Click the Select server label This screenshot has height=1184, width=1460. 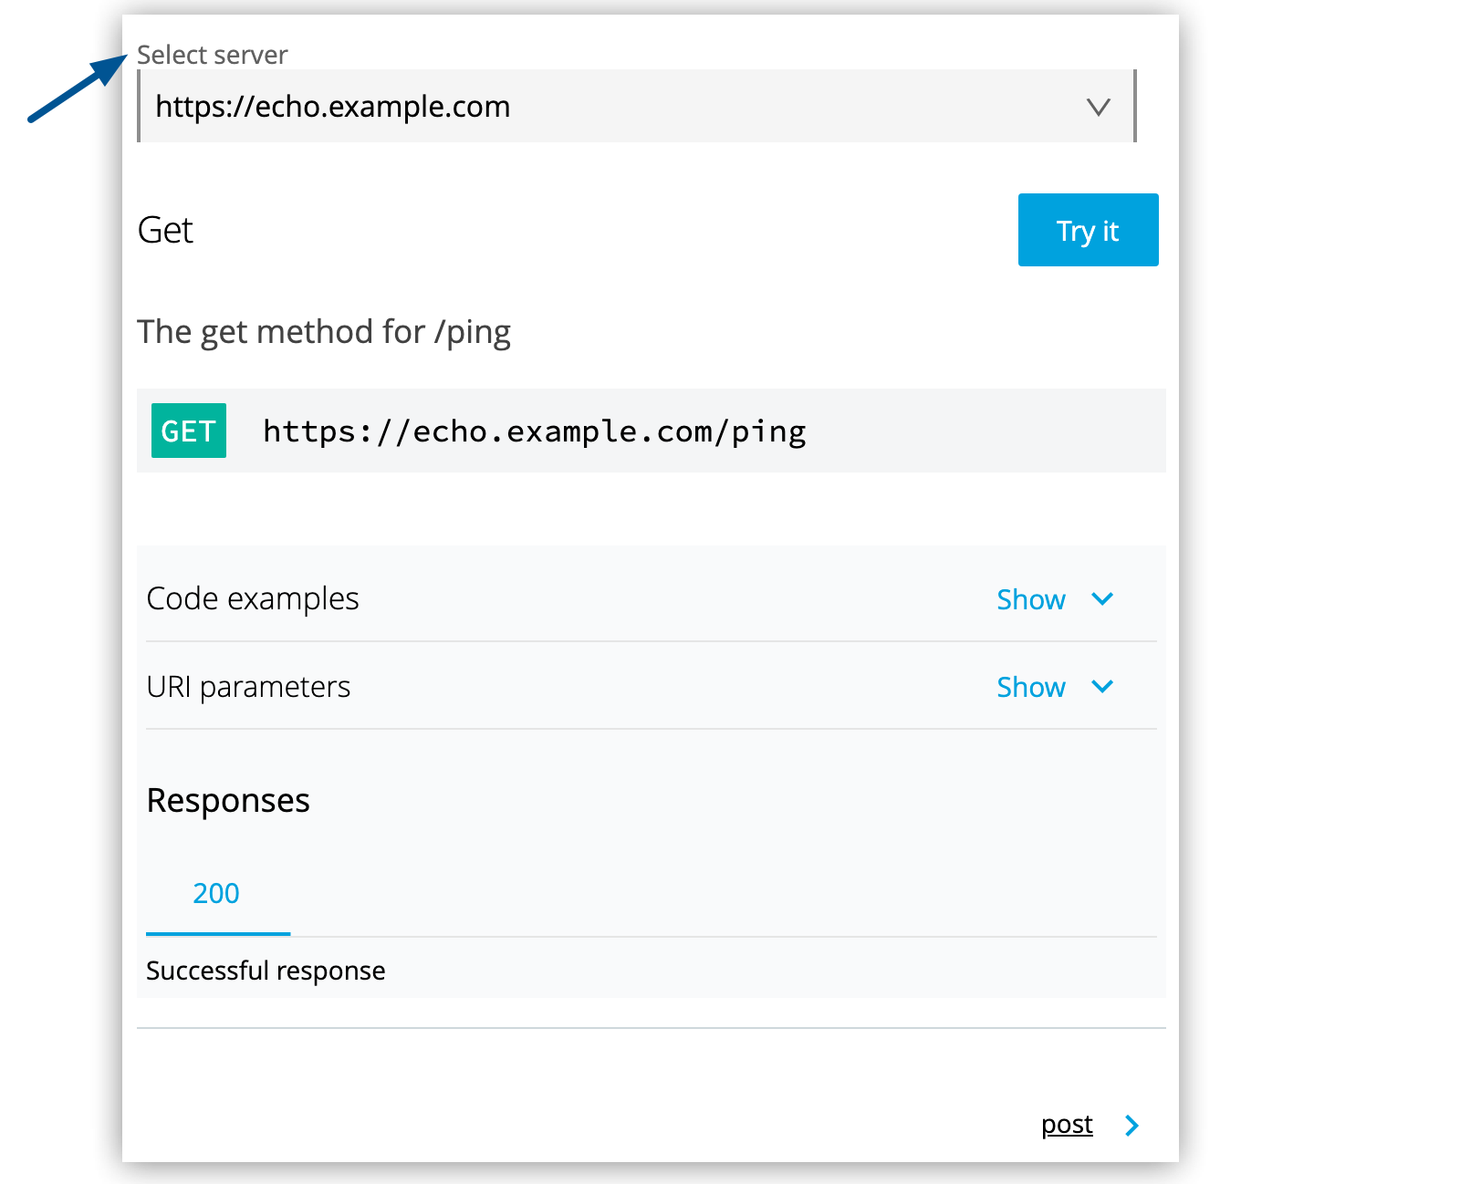click(212, 54)
